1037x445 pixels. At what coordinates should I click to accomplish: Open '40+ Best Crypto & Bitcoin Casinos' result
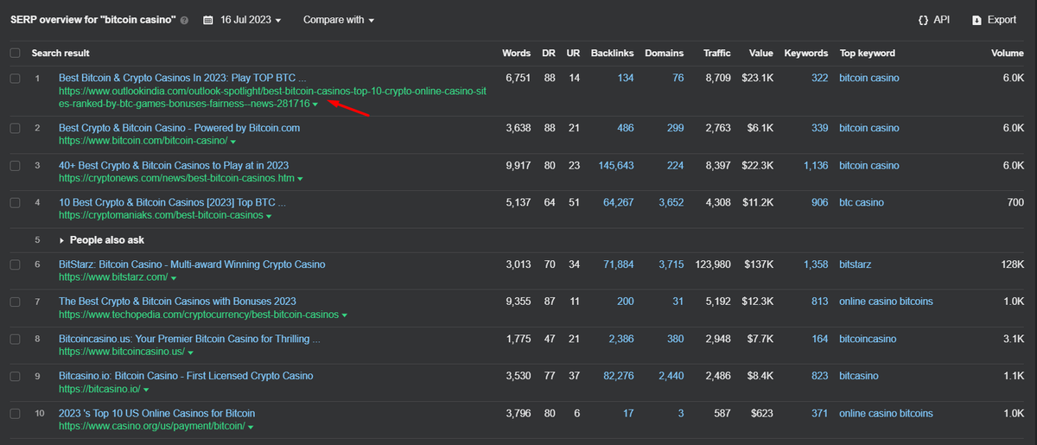pyautogui.click(x=174, y=165)
